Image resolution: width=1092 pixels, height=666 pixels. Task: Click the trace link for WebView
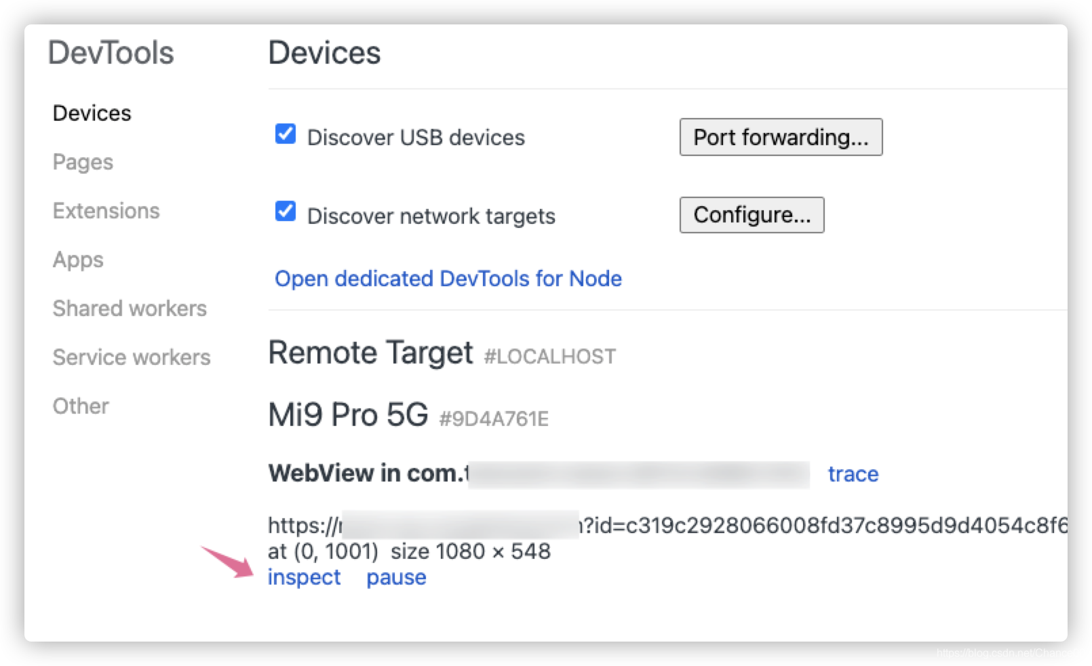pyautogui.click(x=853, y=474)
